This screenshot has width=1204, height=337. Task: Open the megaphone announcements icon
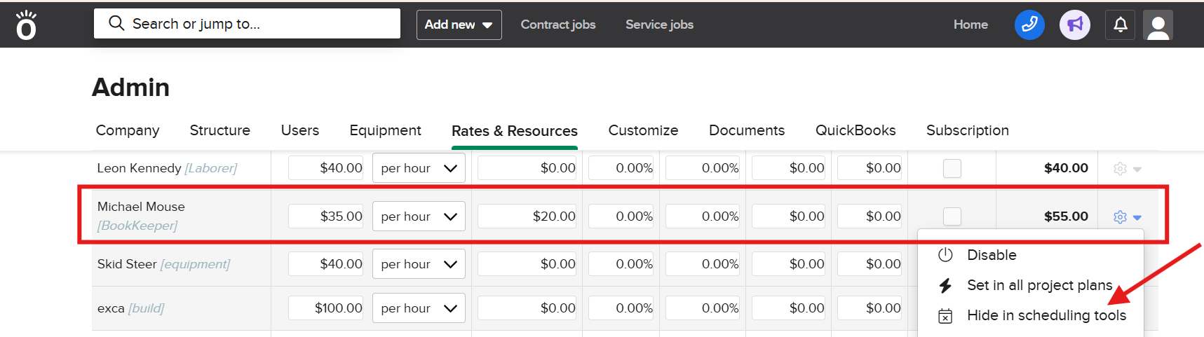coord(1074,25)
